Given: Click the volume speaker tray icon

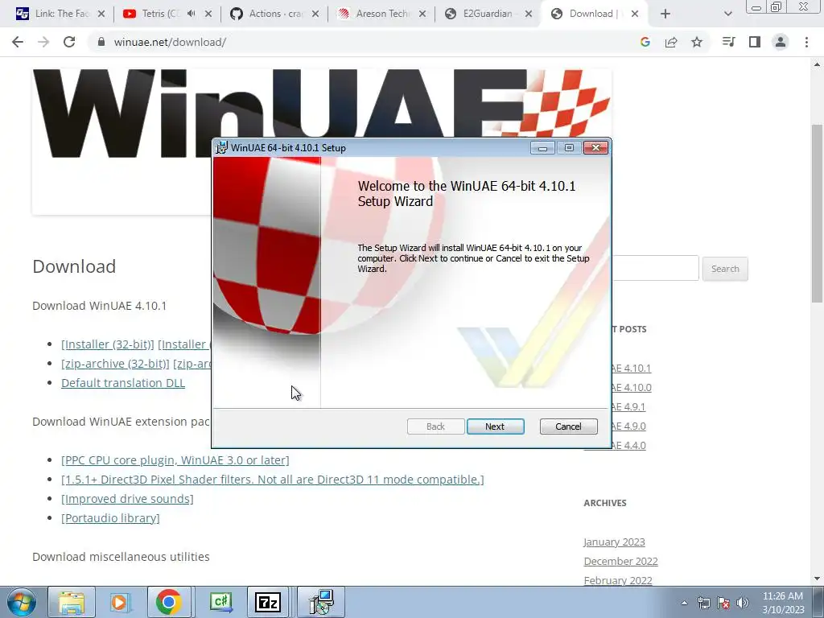Looking at the screenshot, I should click(743, 603).
